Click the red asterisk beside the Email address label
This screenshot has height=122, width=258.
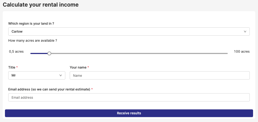click(x=92, y=89)
